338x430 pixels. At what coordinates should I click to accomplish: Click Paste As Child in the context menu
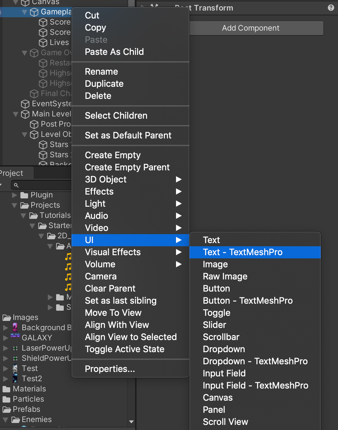[114, 52]
